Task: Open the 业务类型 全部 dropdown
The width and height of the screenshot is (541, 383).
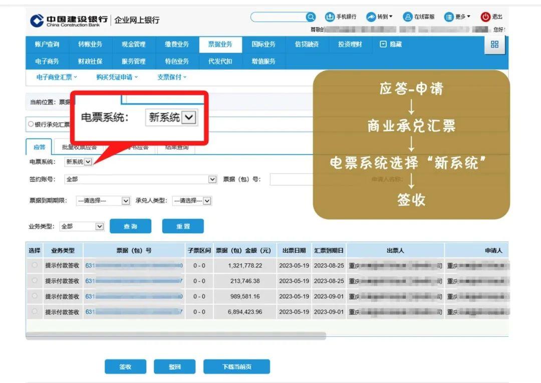Action: (82, 227)
